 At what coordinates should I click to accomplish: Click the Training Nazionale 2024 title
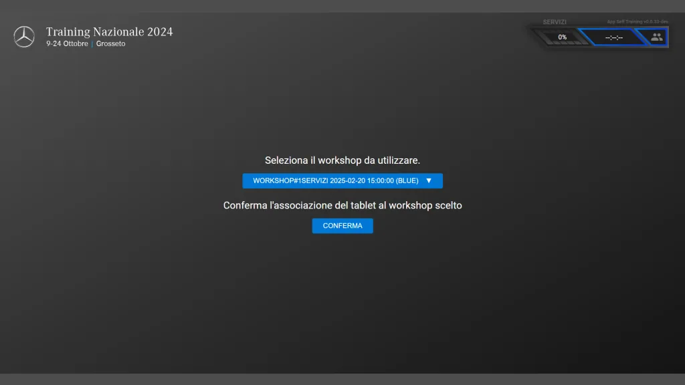coord(109,32)
